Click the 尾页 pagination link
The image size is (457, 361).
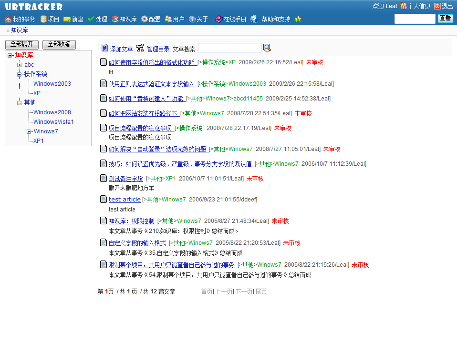[261, 291]
